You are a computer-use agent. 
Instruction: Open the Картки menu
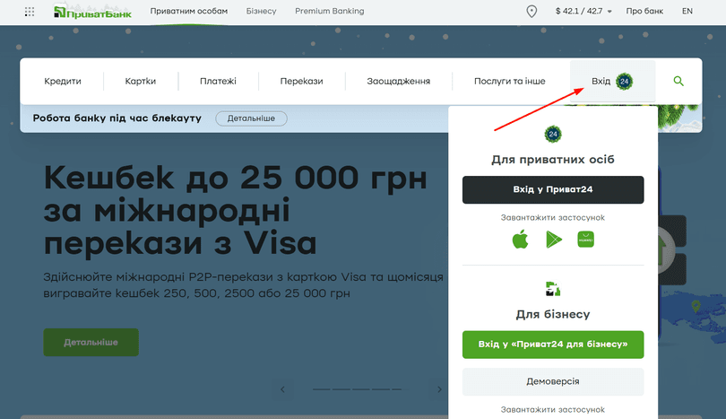tap(141, 81)
